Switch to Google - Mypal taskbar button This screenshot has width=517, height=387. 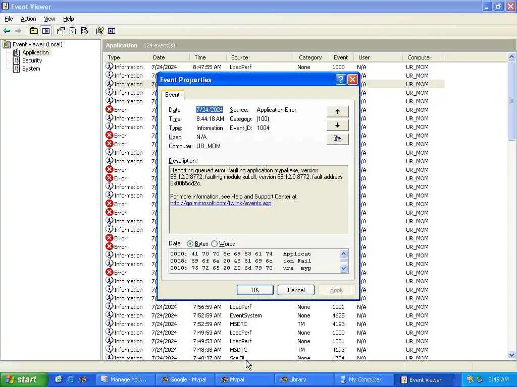tap(184, 379)
